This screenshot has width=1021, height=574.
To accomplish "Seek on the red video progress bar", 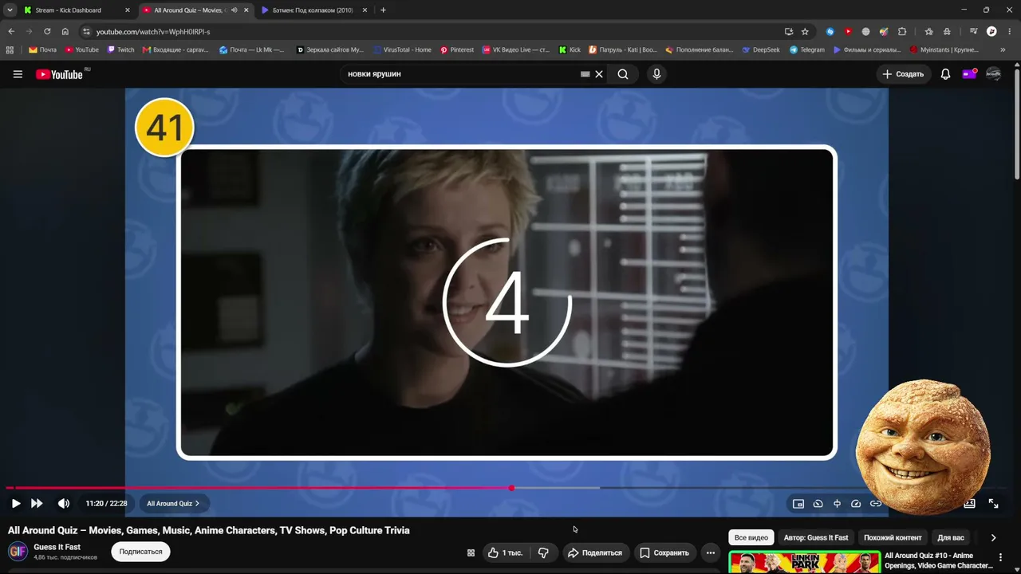I will click(258, 488).
